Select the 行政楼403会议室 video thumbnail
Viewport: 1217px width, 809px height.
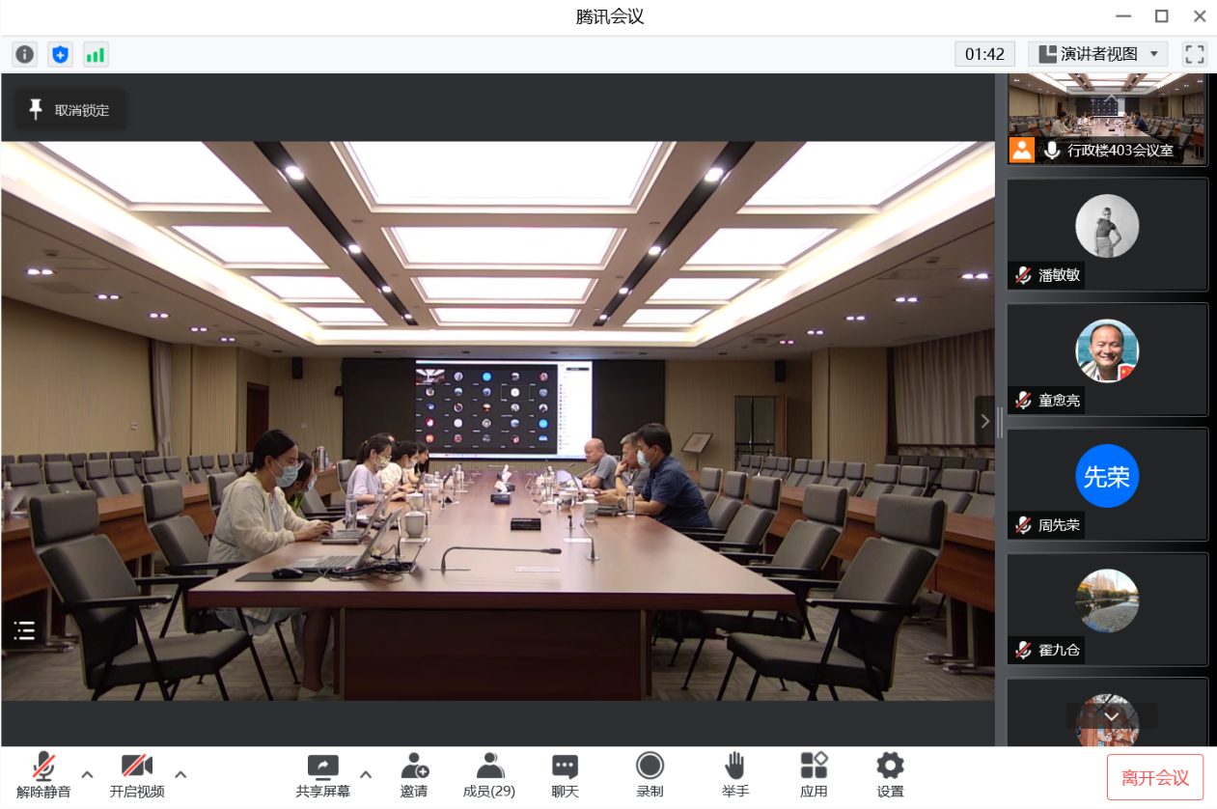tap(1108, 118)
